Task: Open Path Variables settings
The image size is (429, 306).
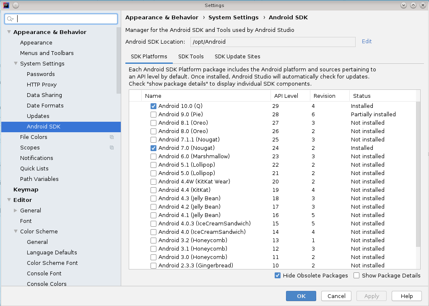Action: pyautogui.click(x=39, y=179)
